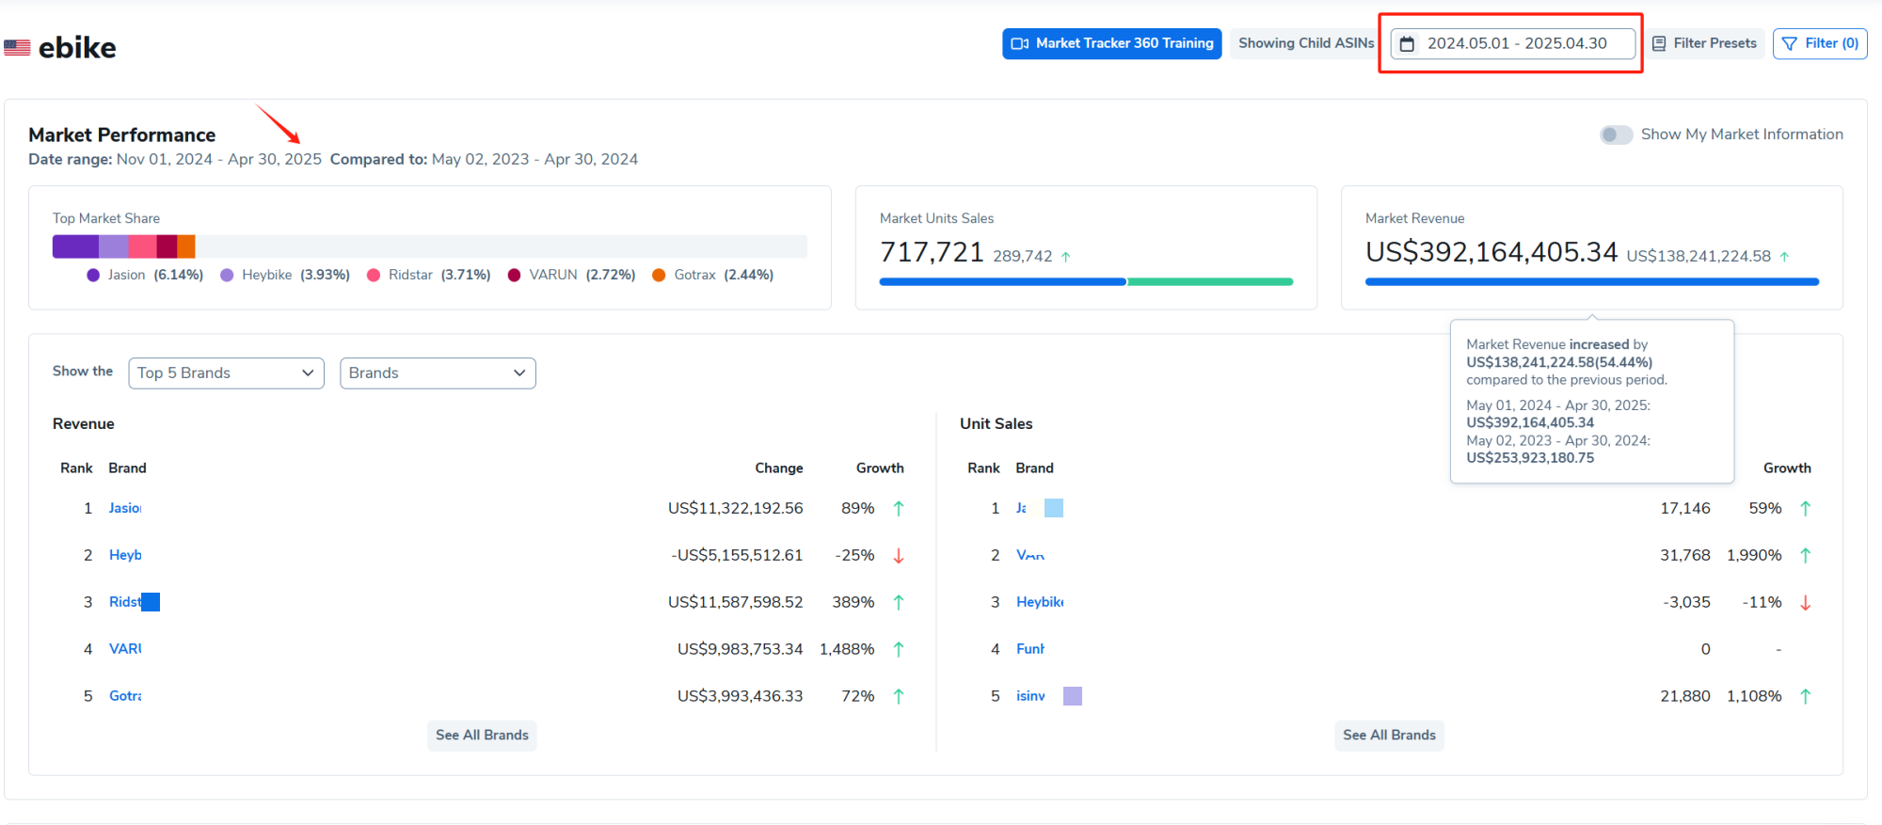Toggle Show My Market Information switch

coord(1616,135)
